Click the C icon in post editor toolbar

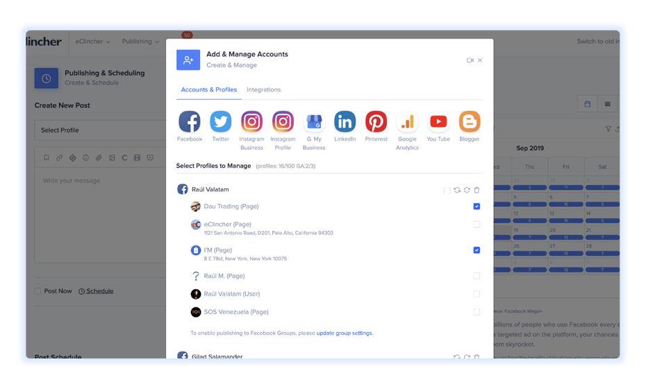[x=124, y=157]
